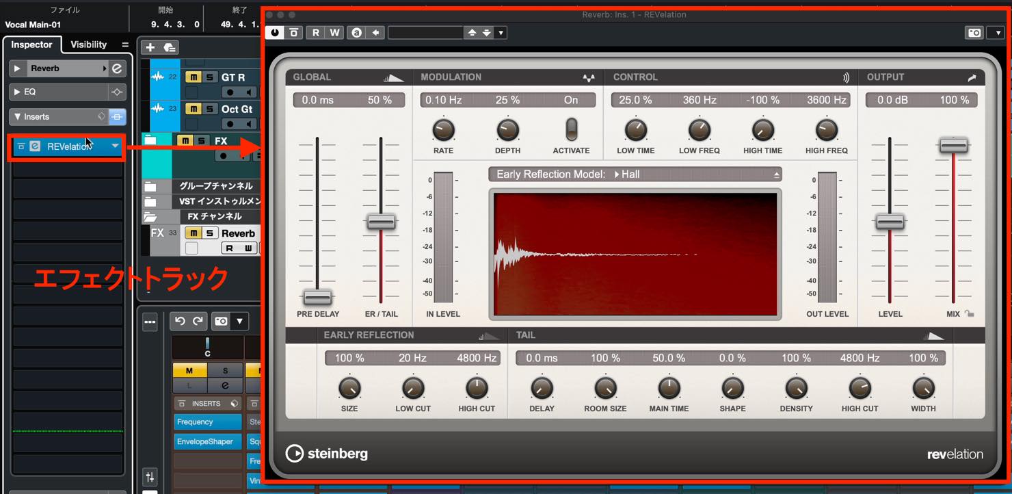Click the Early Reflection LOW CUT knob

[x=413, y=388]
